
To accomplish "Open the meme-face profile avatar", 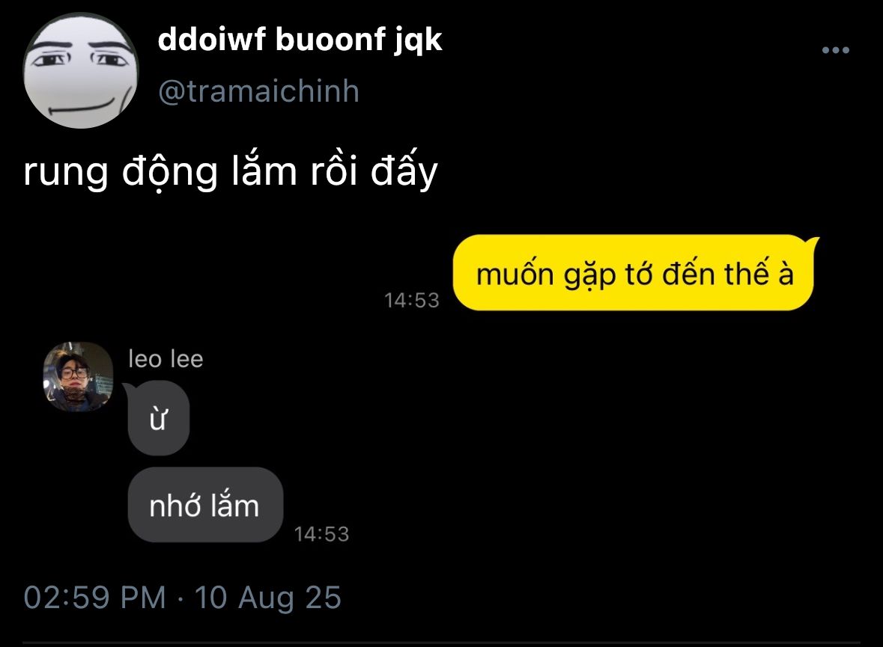I will [81, 71].
